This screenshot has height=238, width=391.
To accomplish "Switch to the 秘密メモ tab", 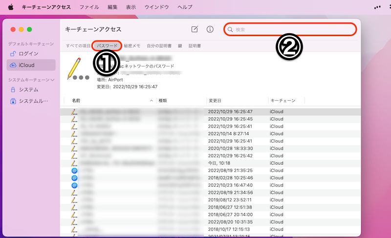I will point(132,46).
